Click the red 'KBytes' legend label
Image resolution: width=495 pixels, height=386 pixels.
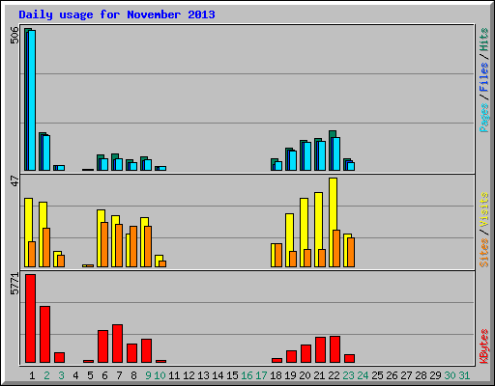pyautogui.click(x=483, y=346)
